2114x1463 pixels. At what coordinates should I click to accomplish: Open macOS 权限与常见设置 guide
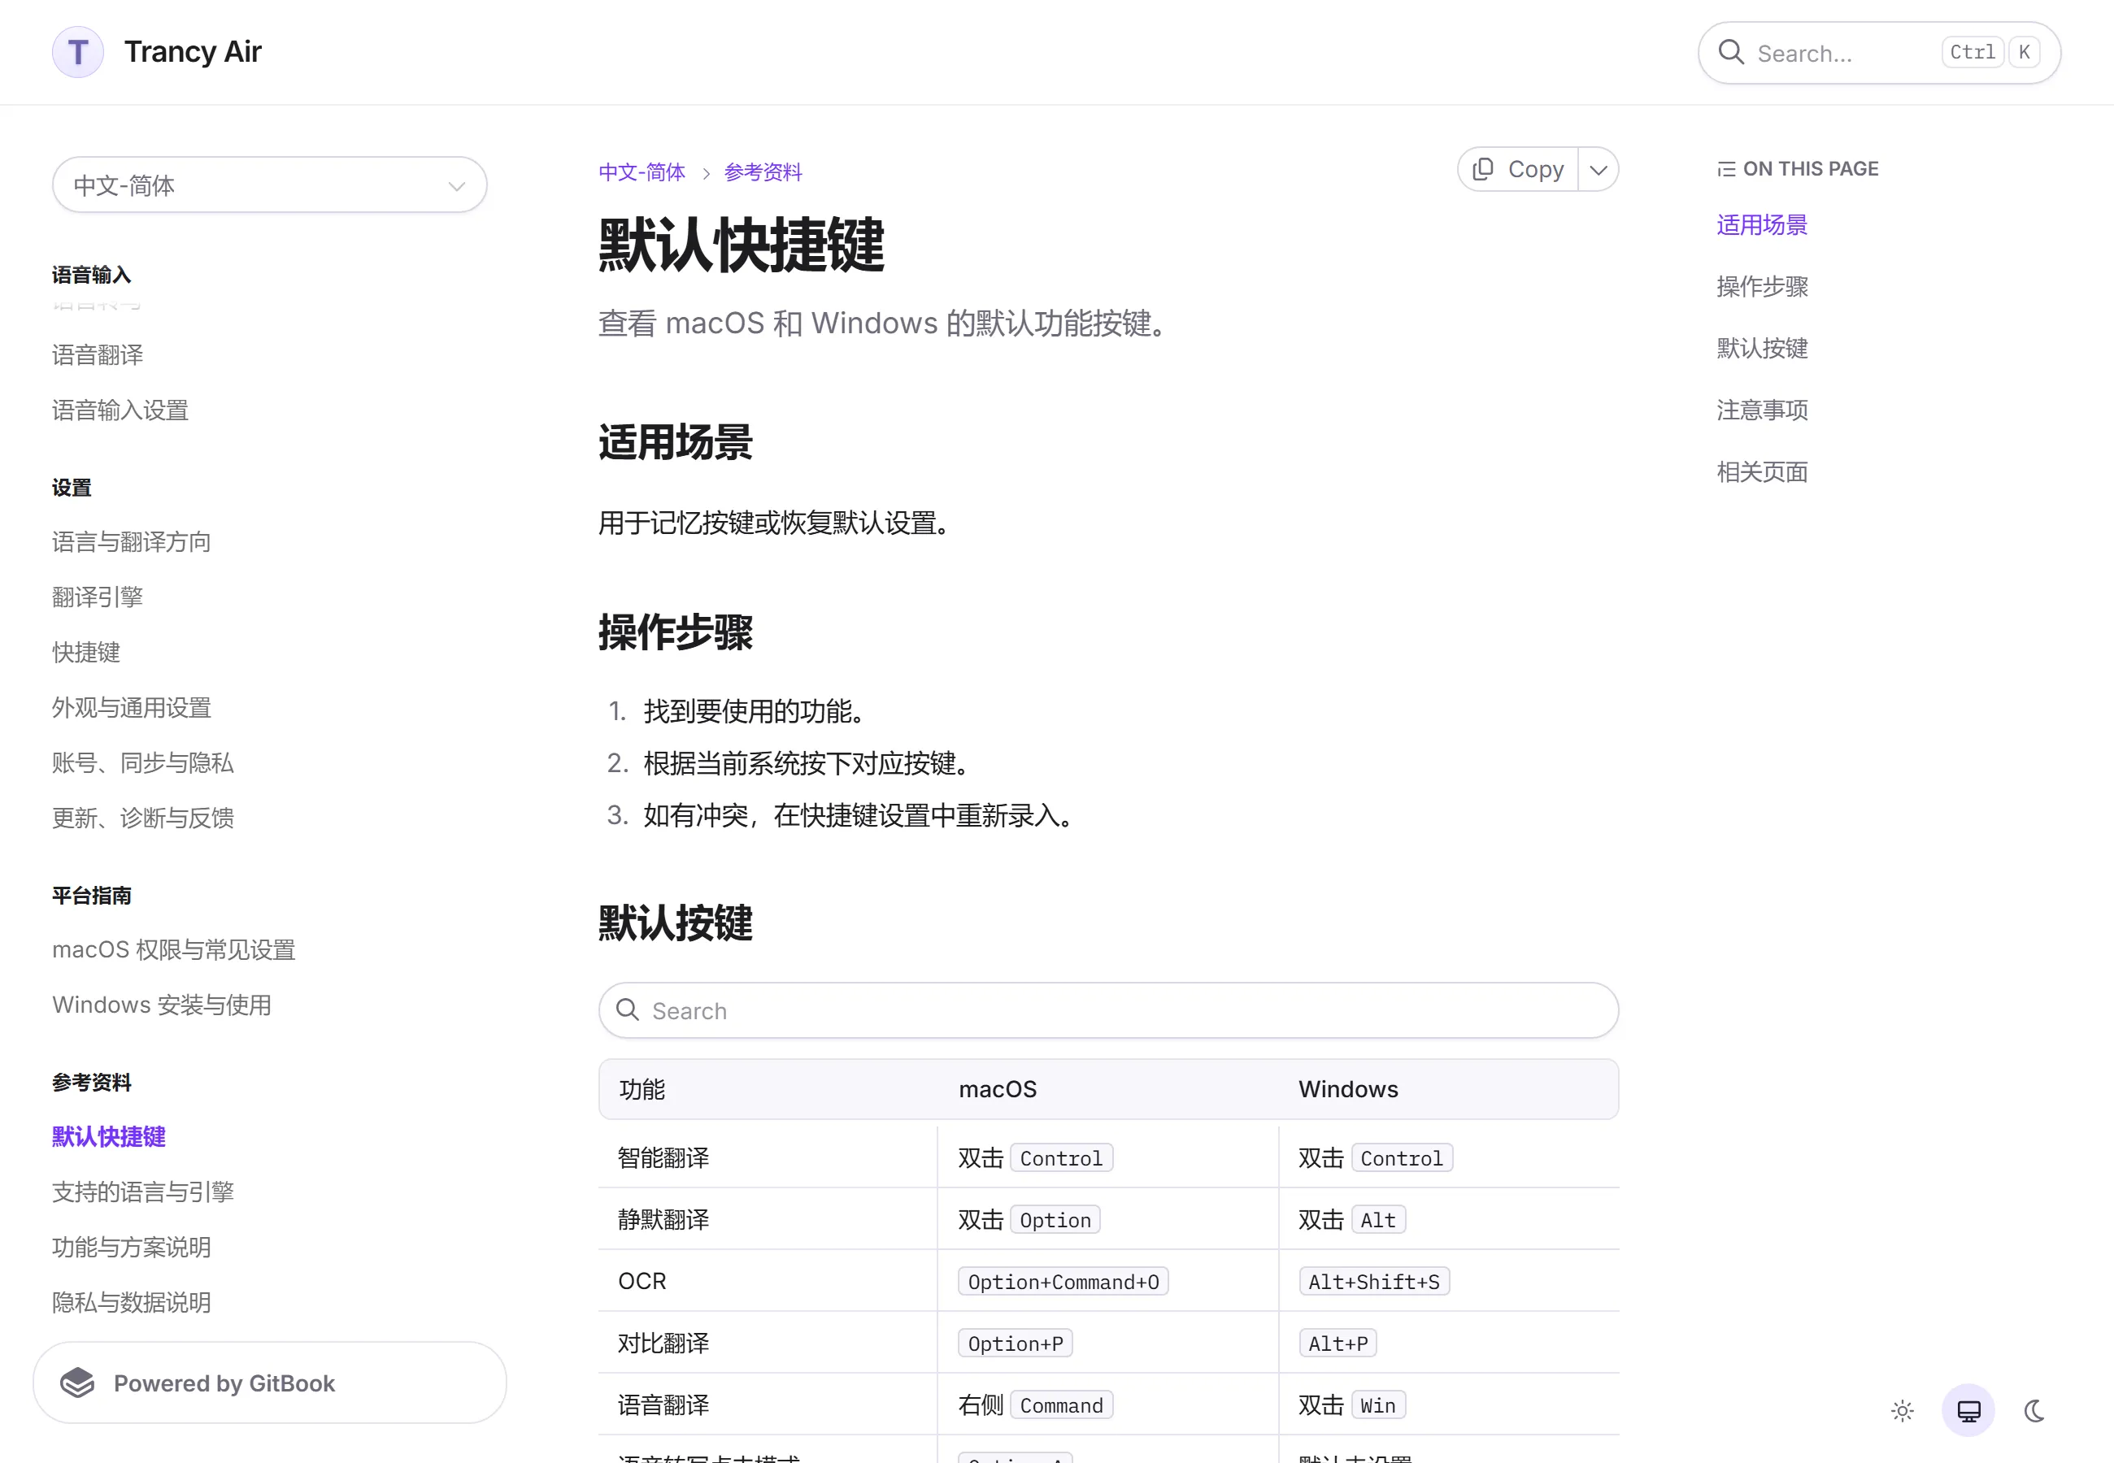click(174, 949)
